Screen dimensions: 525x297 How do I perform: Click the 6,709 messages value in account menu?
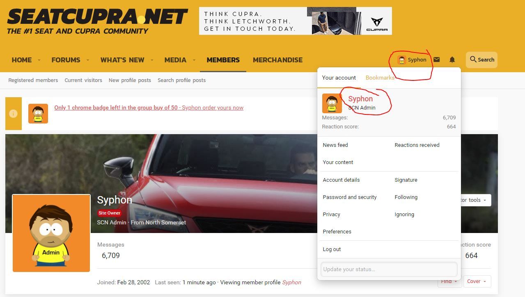pos(449,118)
